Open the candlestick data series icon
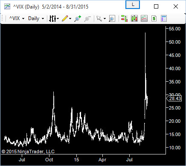186x166 pixels. pos(134,18)
